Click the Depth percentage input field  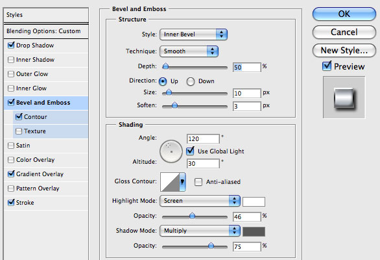pos(246,68)
